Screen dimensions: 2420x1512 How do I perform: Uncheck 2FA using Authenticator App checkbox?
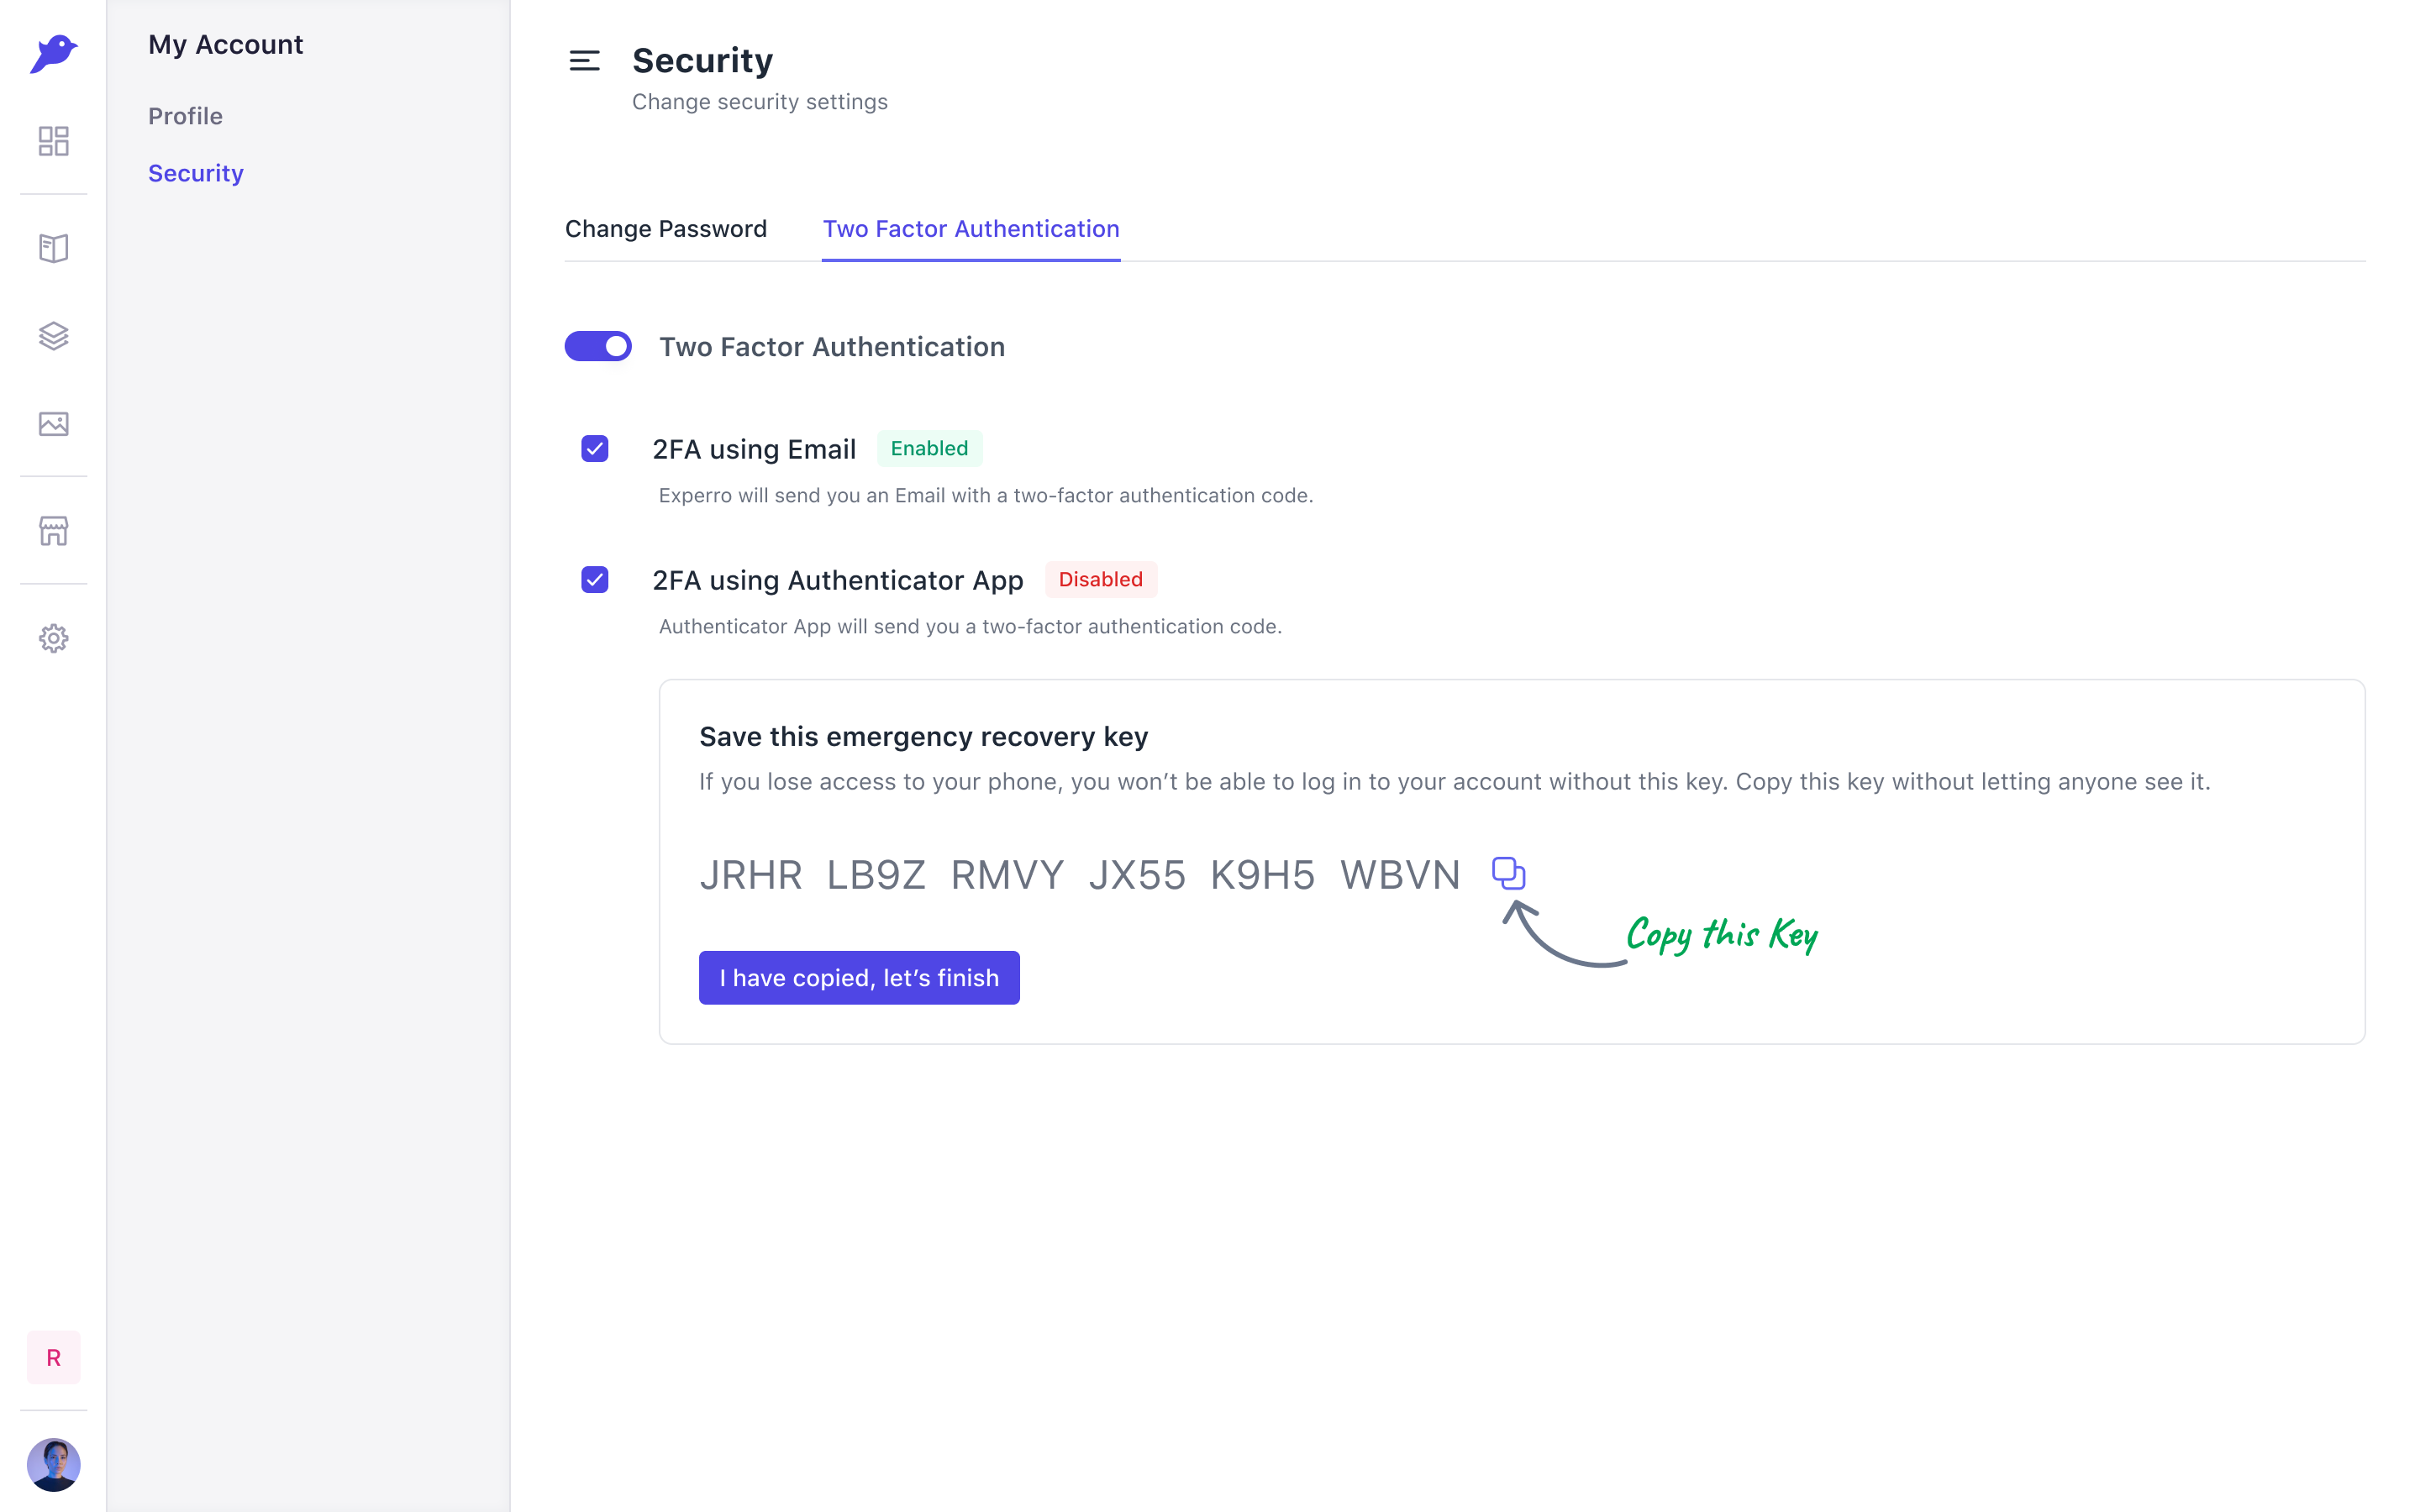[595, 579]
